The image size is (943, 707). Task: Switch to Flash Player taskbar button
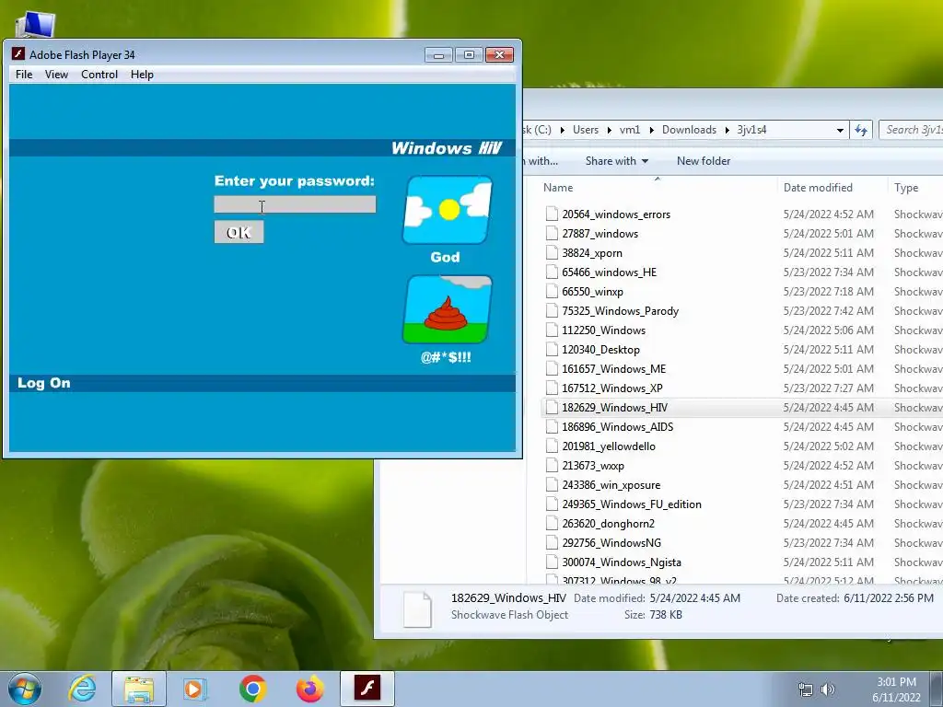[x=367, y=689]
